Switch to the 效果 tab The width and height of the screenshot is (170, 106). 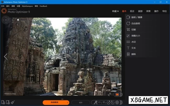[x=148, y=11]
